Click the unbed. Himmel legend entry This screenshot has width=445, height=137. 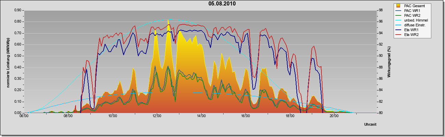tap(411, 20)
